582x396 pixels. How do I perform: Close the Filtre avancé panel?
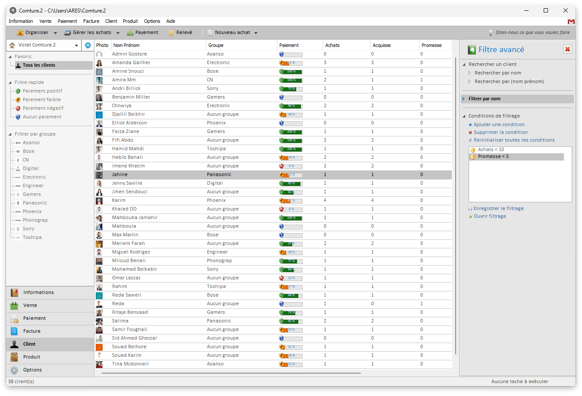pos(567,49)
